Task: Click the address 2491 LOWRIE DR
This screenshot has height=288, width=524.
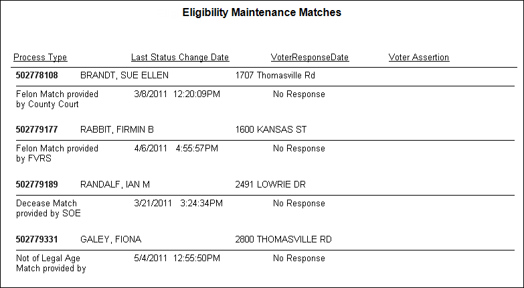Action: [x=270, y=184]
